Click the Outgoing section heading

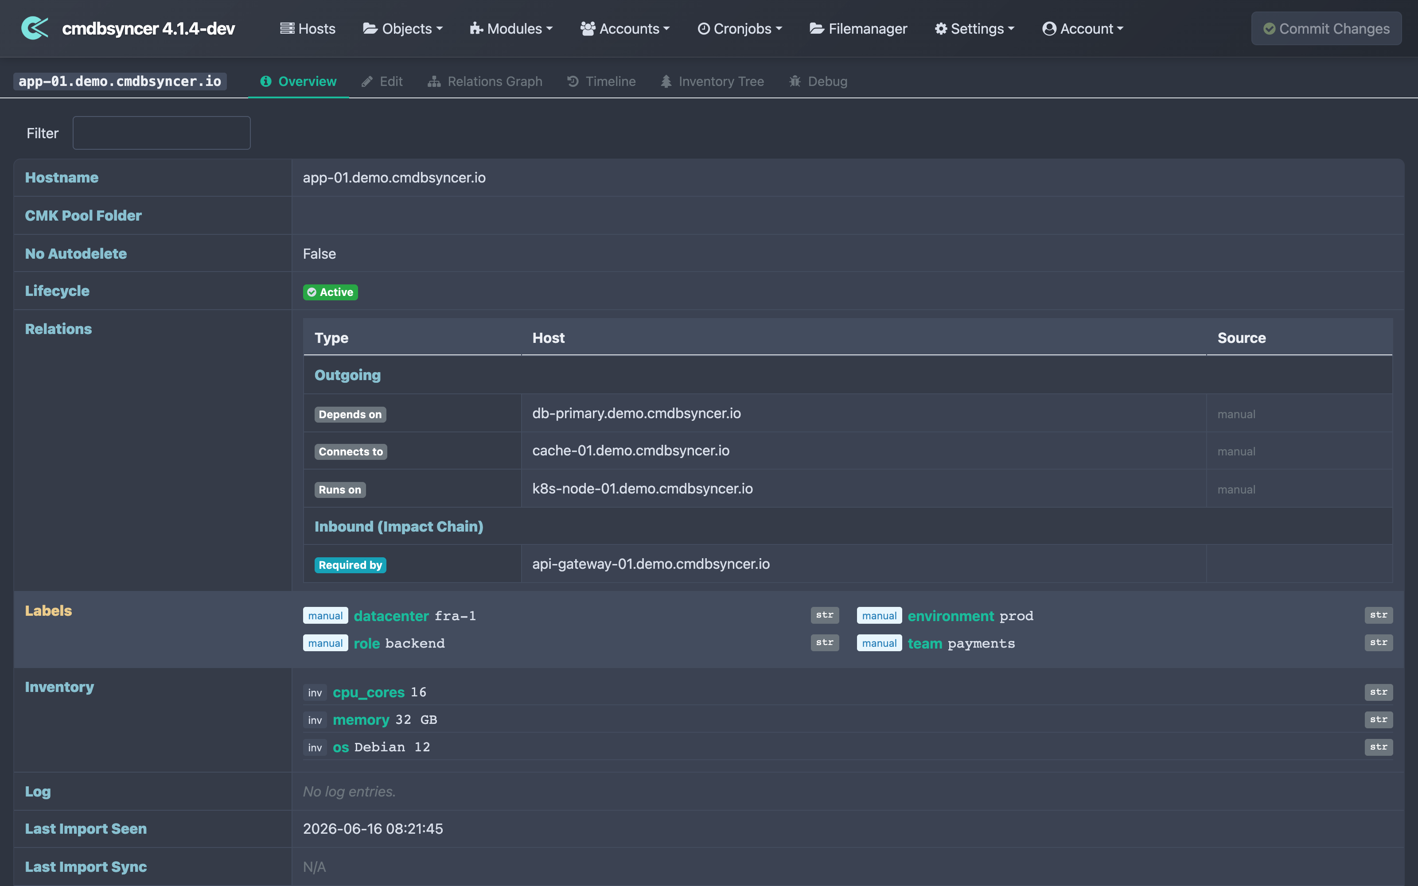click(347, 375)
